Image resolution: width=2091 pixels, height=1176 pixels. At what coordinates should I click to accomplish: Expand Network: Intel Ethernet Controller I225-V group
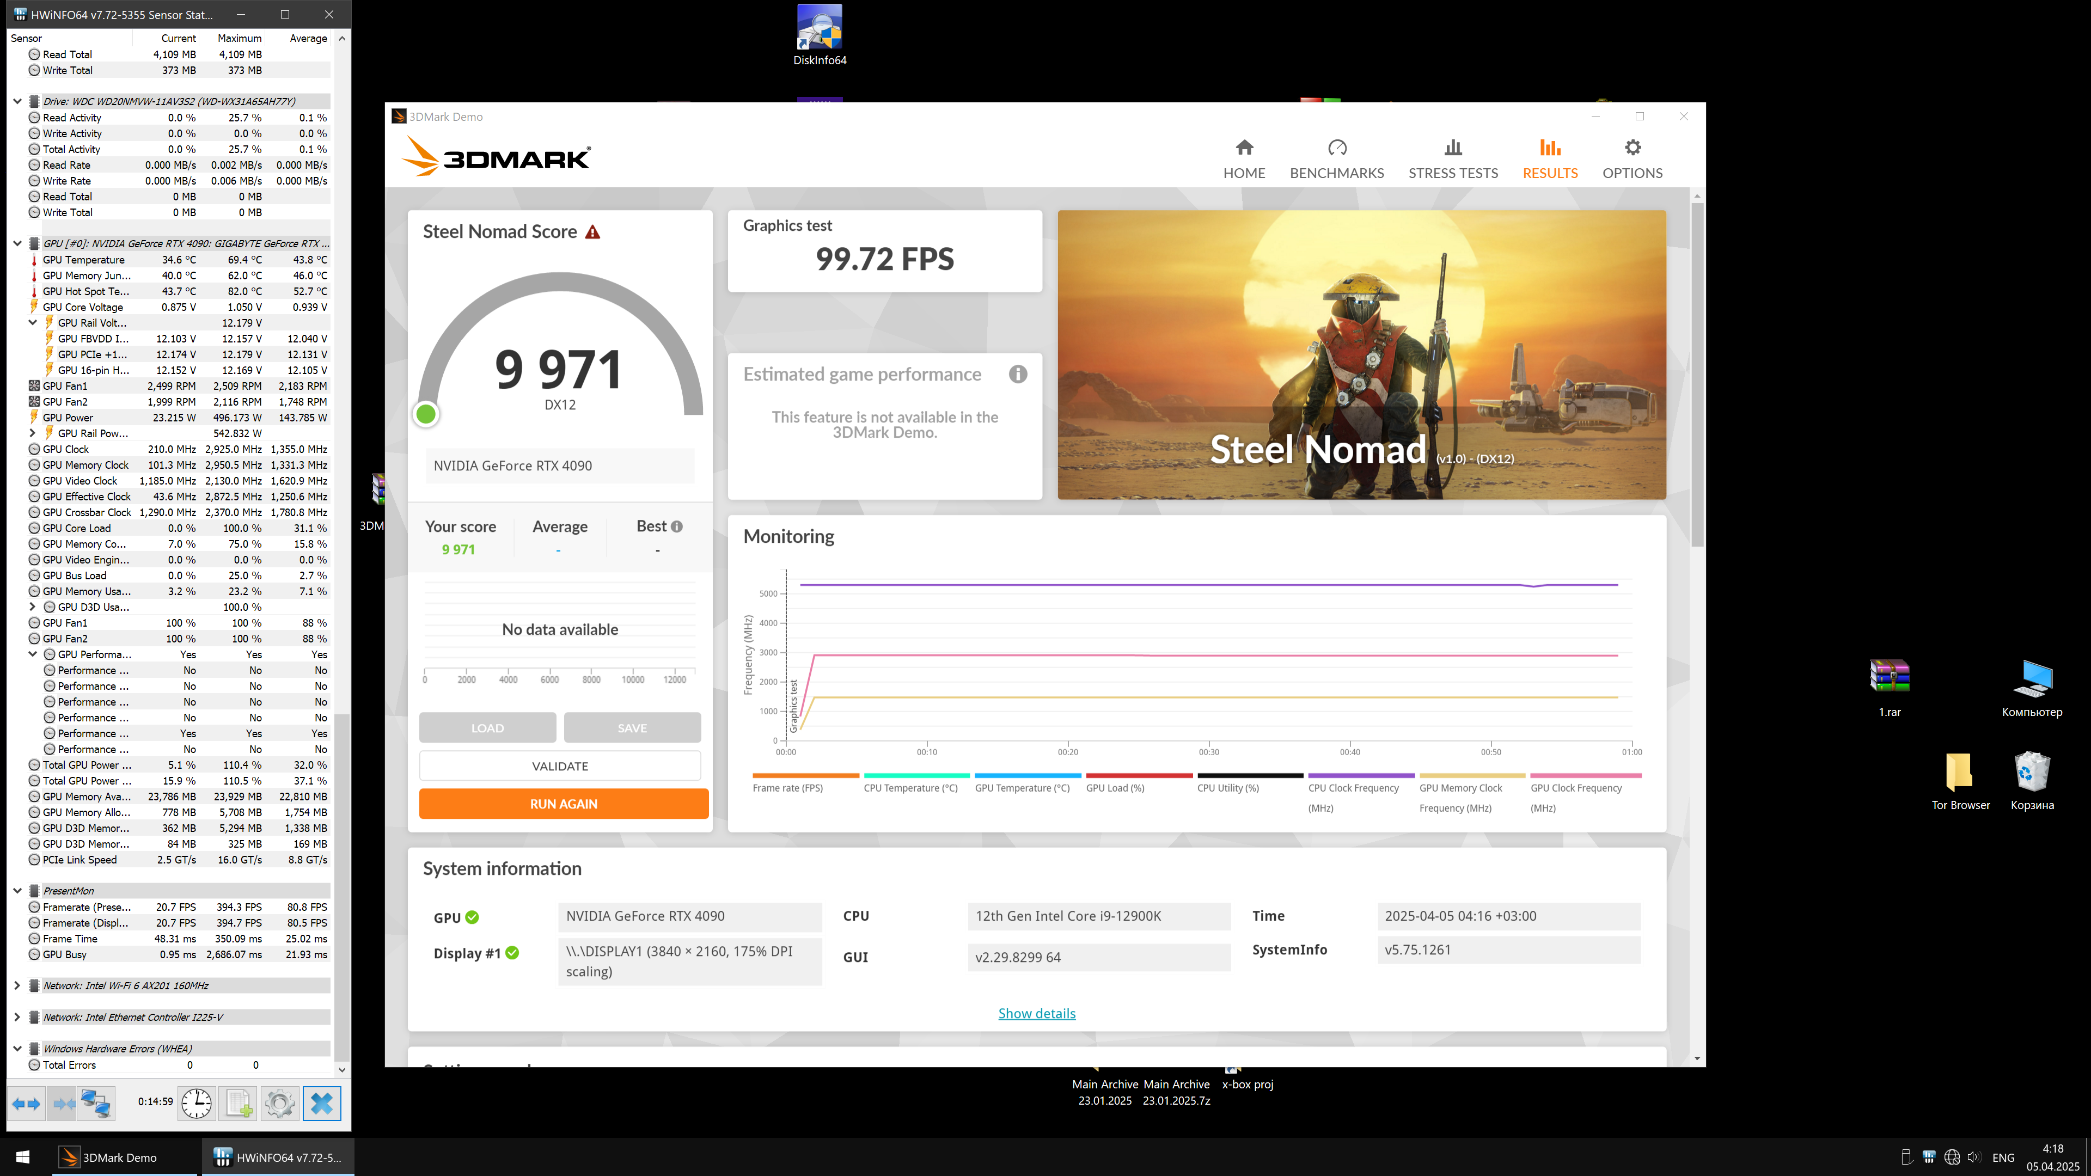[x=17, y=1017]
